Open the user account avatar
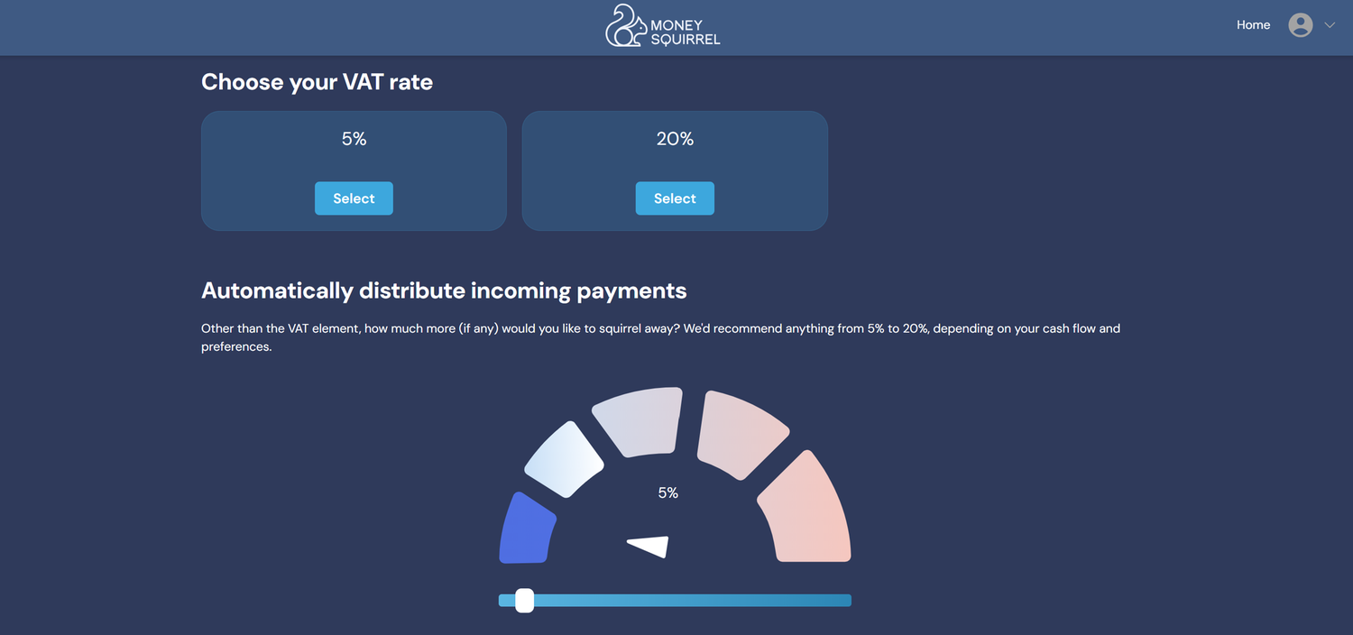This screenshot has width=1353, height=635. (1300, 24)
